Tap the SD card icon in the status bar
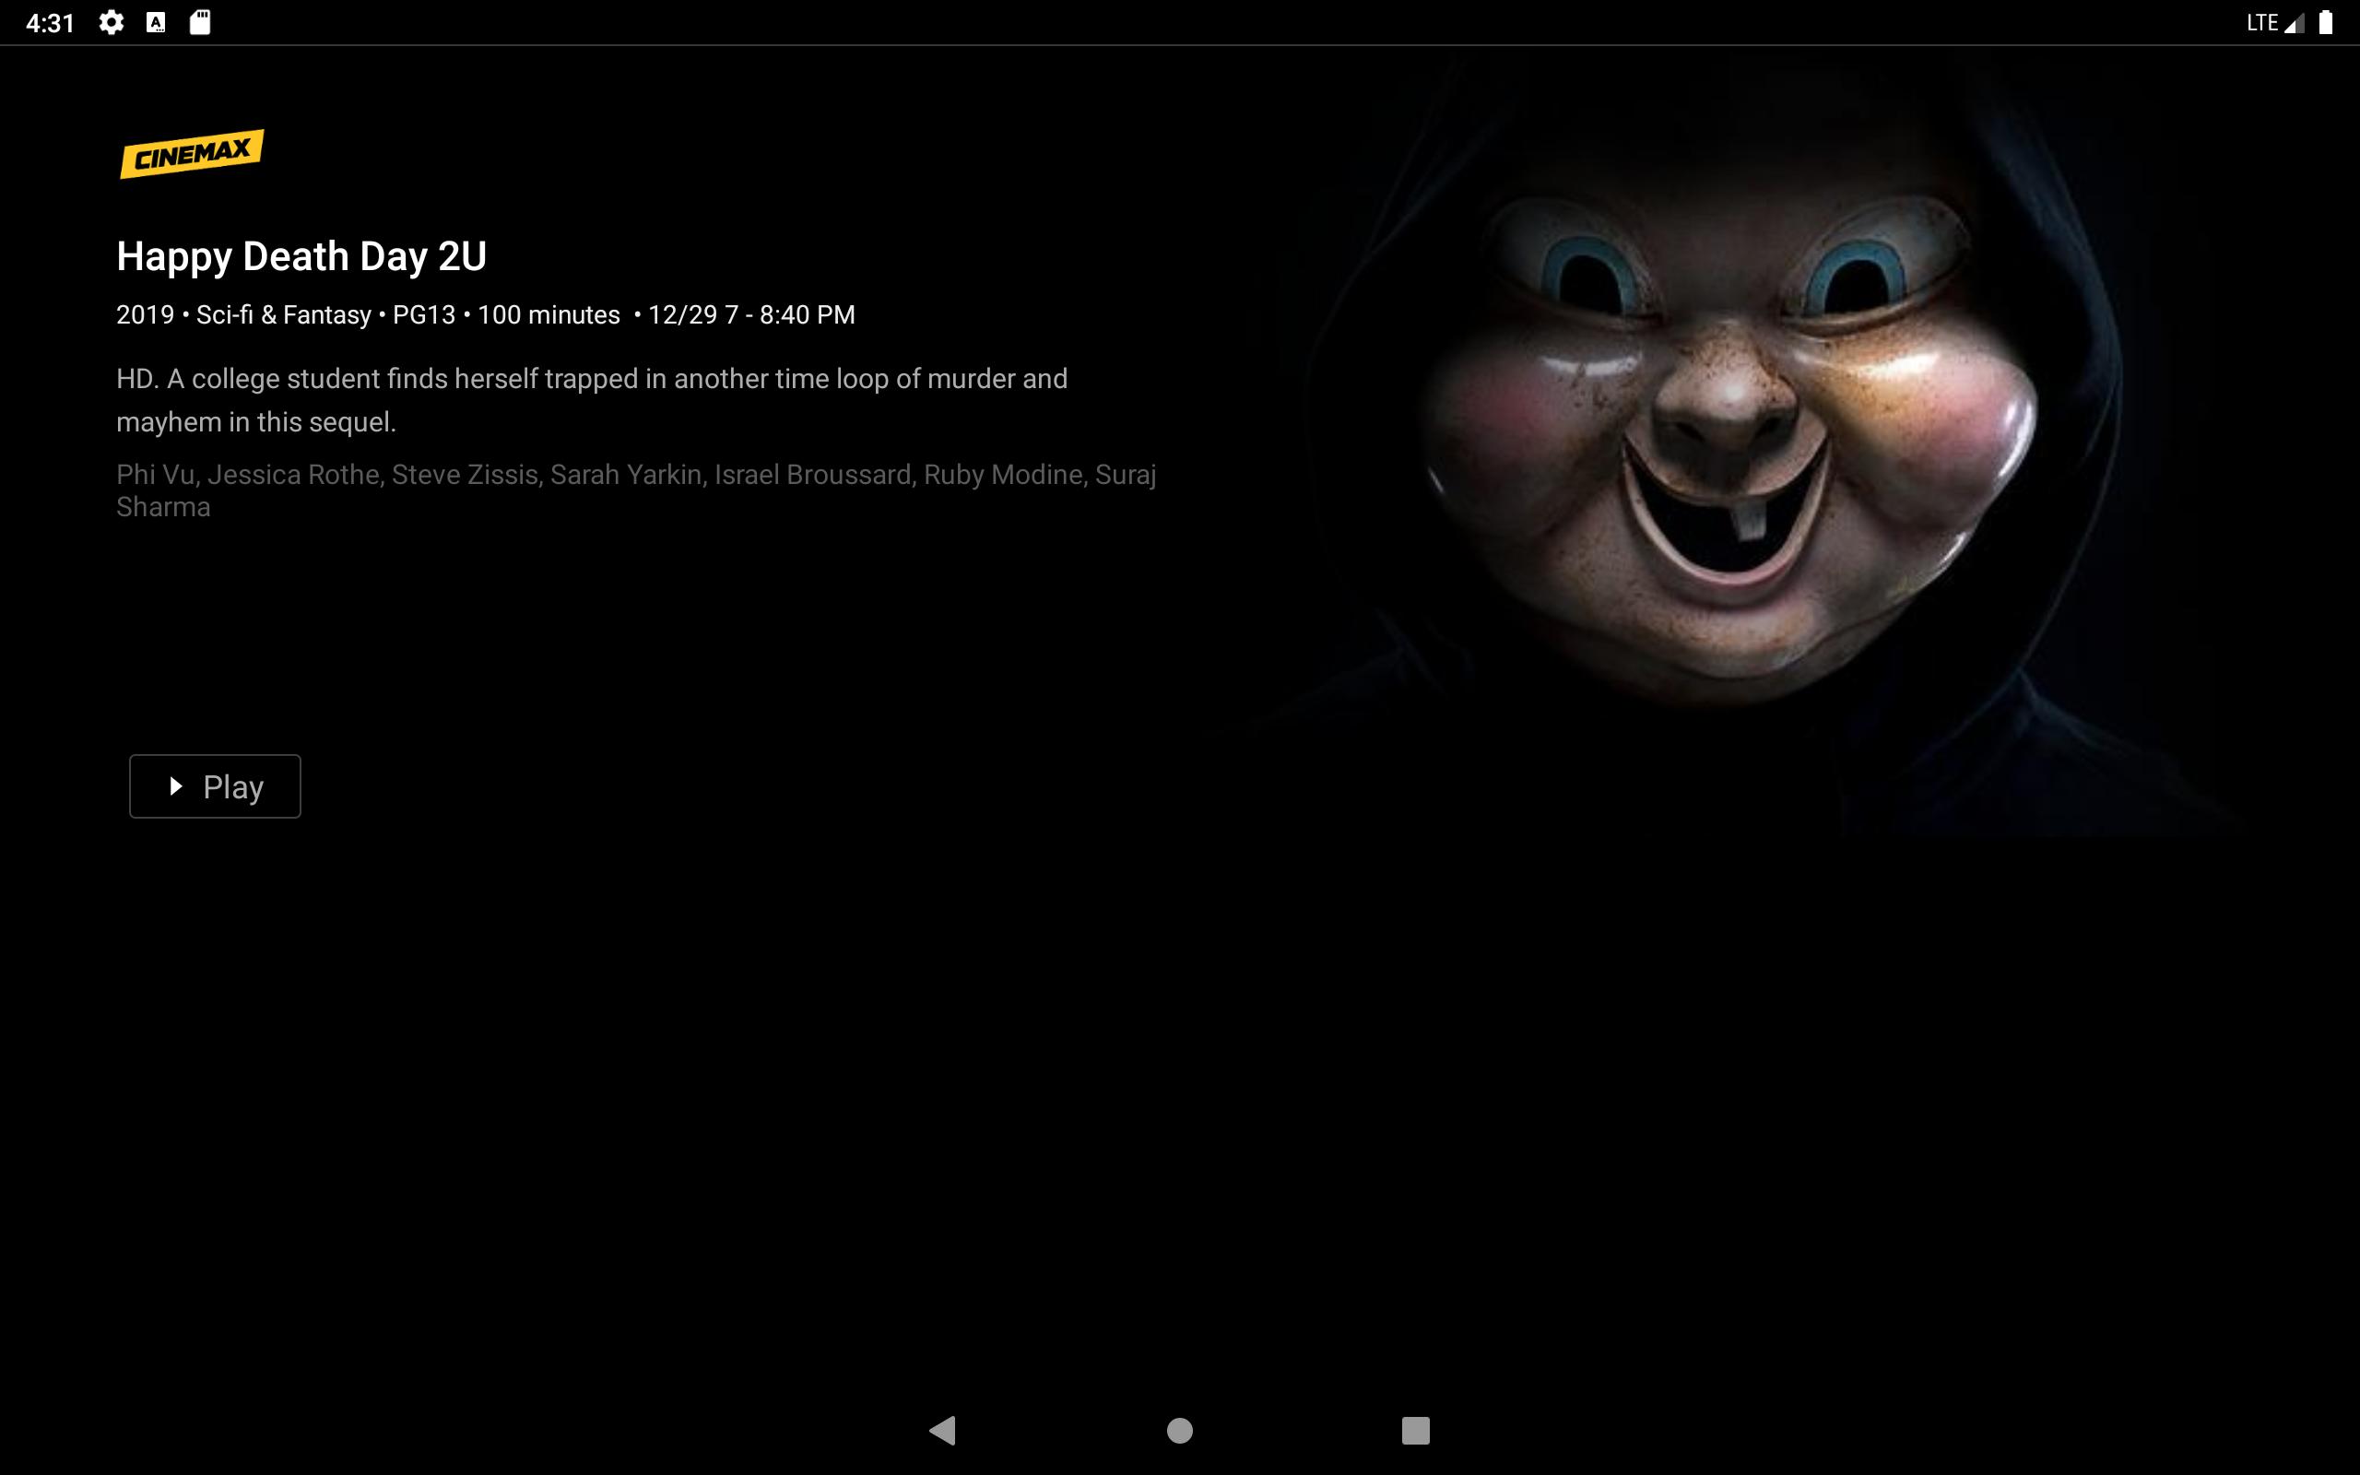 click(200, 22)
